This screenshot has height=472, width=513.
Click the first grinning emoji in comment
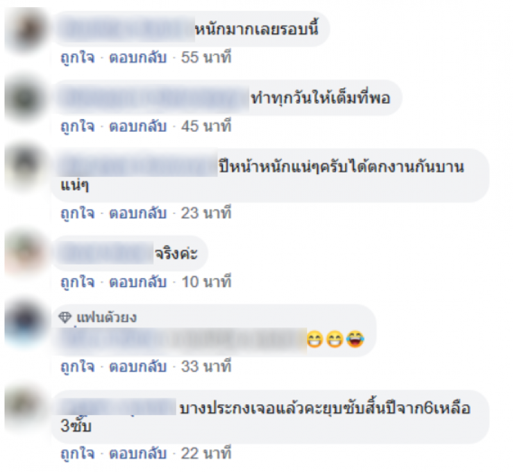tap(315, 339)
